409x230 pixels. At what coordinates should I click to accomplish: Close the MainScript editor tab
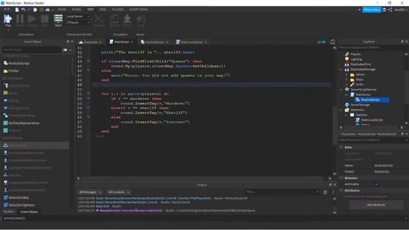pyautogui.click(x=132, y=42)
